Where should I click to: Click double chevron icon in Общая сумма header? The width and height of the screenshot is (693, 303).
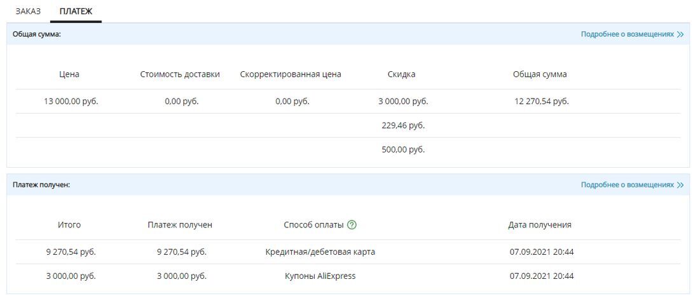point(680,34)
